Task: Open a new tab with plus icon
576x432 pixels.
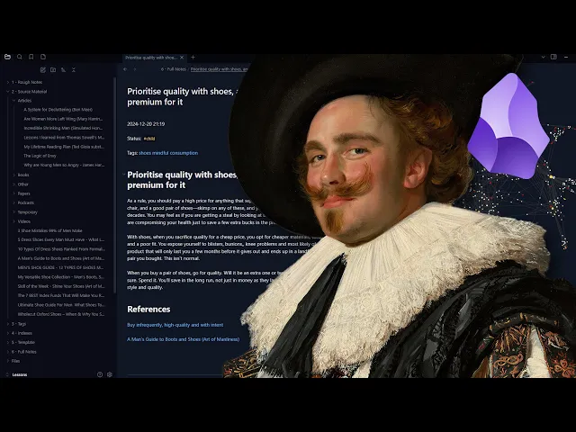Action: 193,58
